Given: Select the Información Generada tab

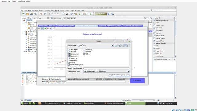Looking at the screenshot, I should [x=47, y=26].
